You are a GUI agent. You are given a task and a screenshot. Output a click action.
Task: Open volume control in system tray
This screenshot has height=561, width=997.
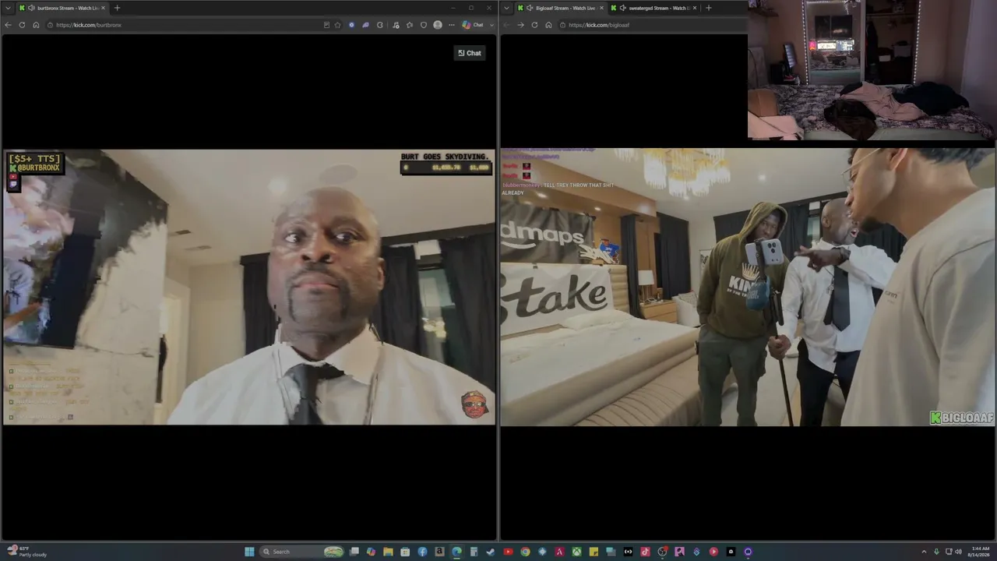tap(958, 552)
